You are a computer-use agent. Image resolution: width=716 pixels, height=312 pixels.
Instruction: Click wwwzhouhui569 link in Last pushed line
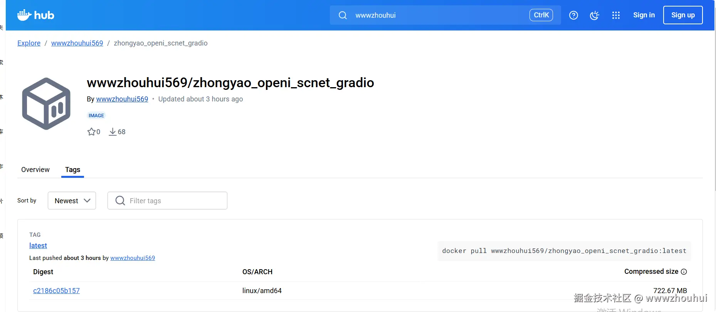pyautogui.click(x=133, y=258)
